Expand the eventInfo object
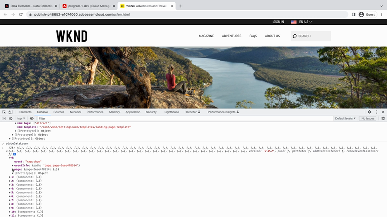Viewport: 387px width, 217px height. coord(13,166)
